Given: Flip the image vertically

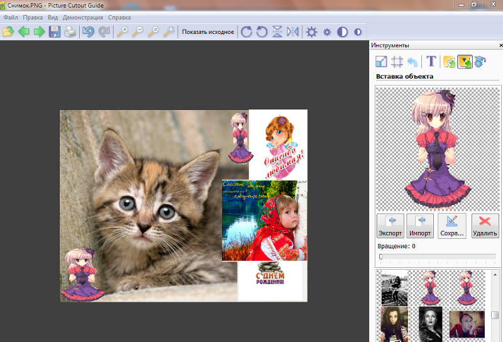Looking at the screenshot, I should [x=277, y=32].
